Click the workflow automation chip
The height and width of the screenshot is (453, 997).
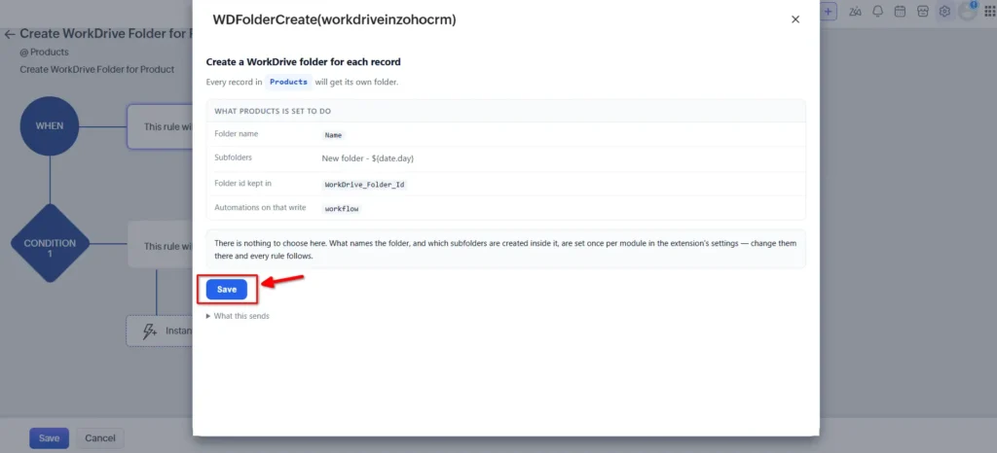342,208
